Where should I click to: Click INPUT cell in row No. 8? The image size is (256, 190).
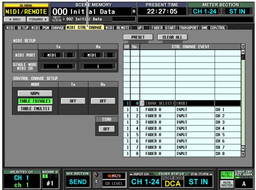coord(195,154)
